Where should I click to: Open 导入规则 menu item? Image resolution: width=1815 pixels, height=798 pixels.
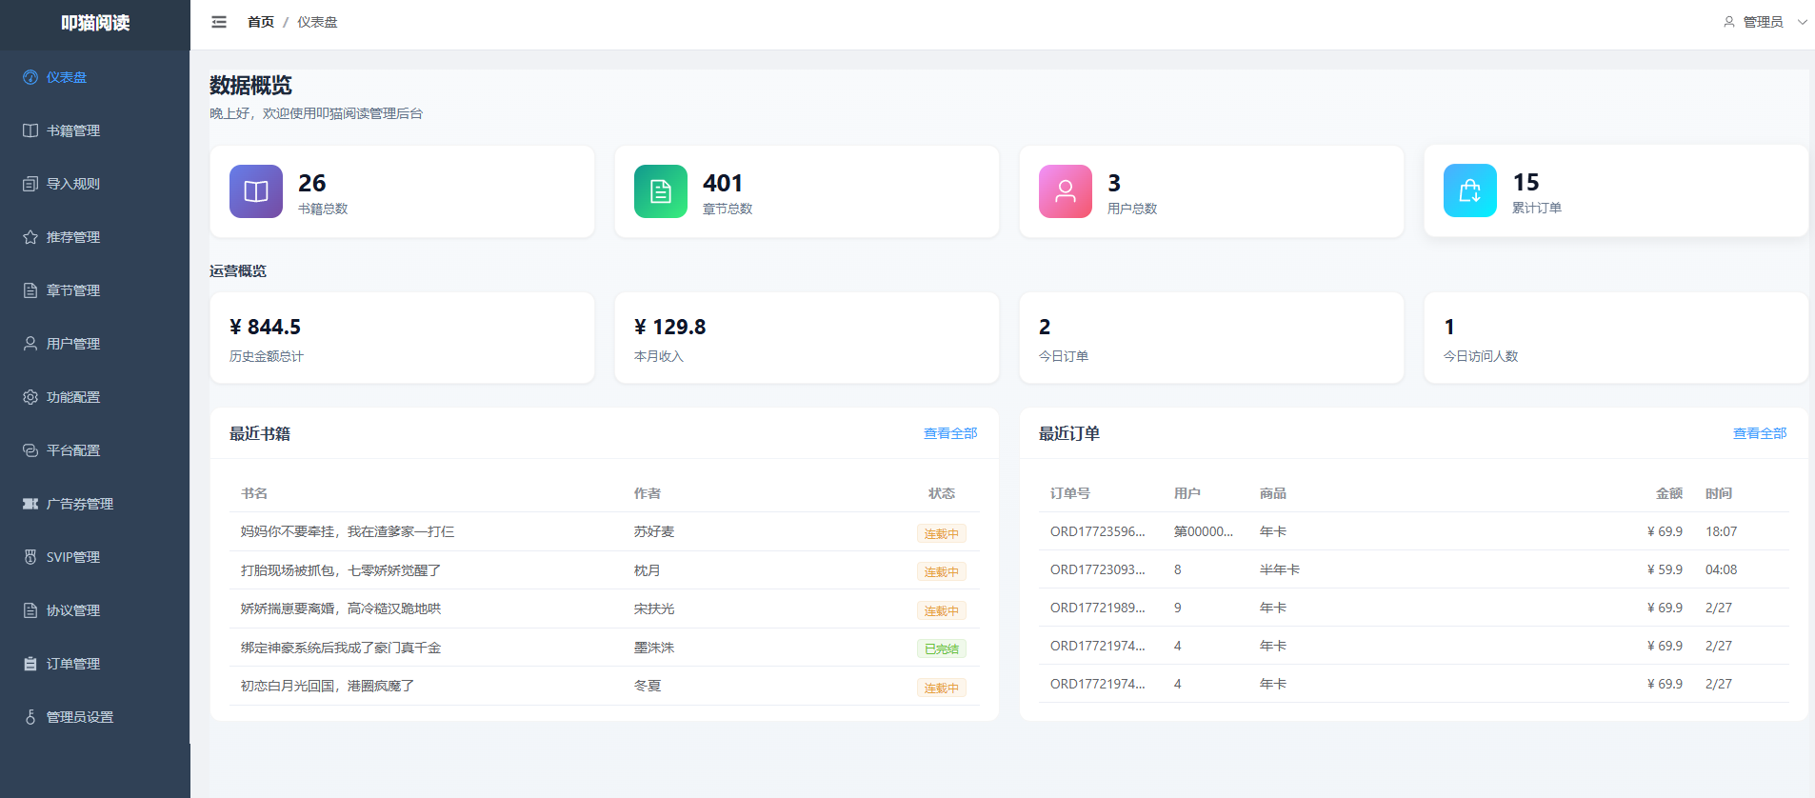(95, 184)
